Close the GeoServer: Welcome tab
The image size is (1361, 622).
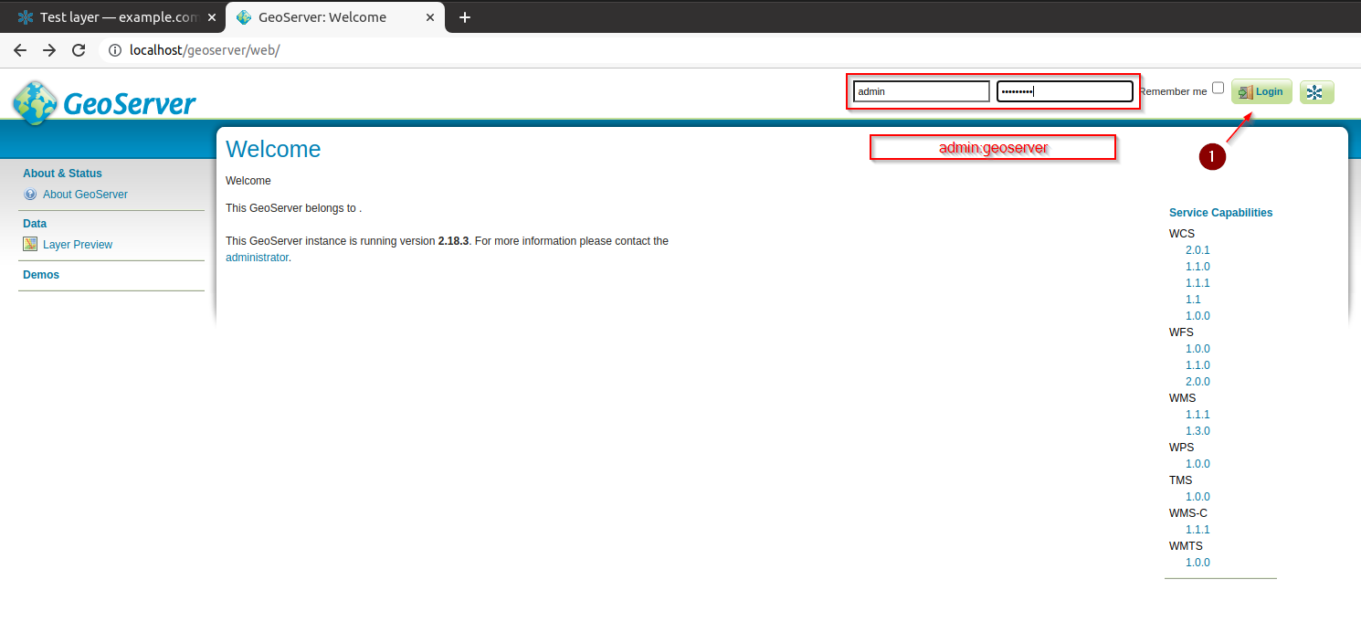pos(430,17)
